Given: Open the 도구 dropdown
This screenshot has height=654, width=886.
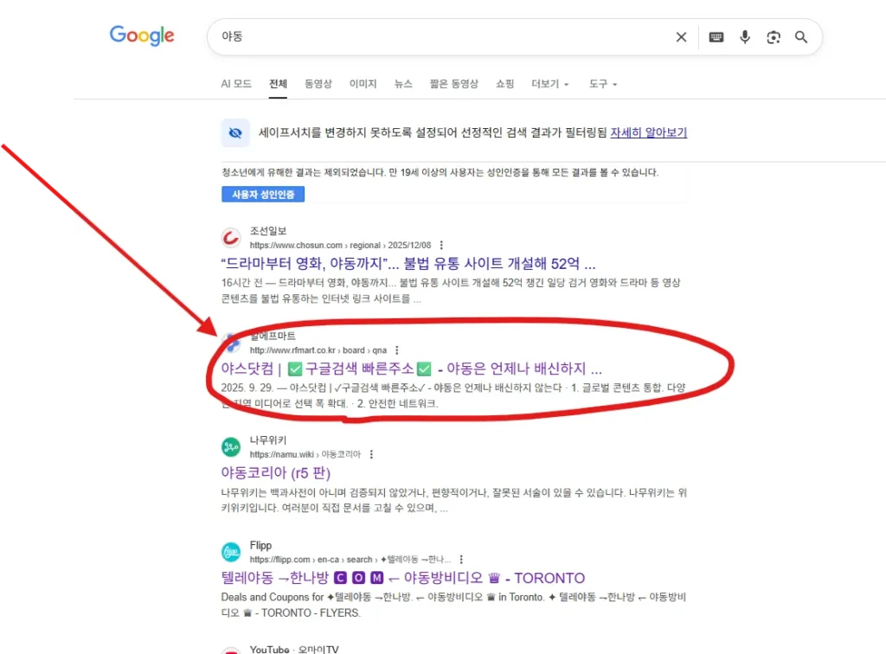Looking at the screenshot, I should (x=598, y=84).
